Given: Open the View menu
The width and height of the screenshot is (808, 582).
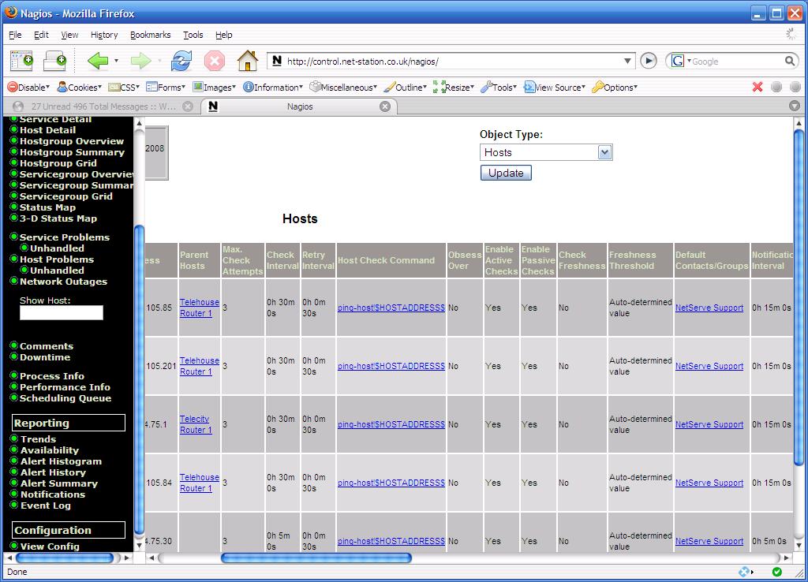Looking at the screenshot, I should click(69, 35).
